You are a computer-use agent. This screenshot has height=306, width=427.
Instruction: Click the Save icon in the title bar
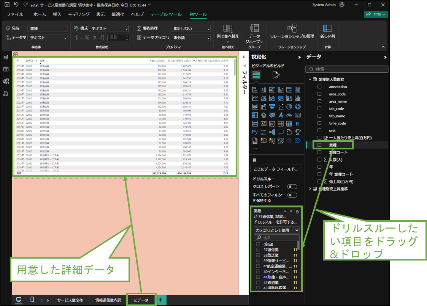click(7, 5)
